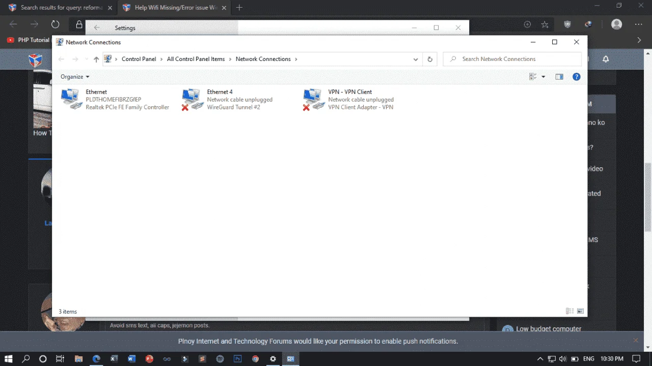The width and height of the screenshot is (652, 366).
Task: Switch to large icons view in status bar
Action: point(580,311)
